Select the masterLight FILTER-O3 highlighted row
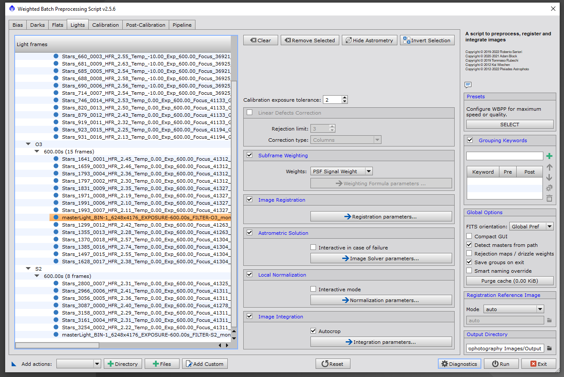This screenshot has height=377, width=564. tap(140, 218)
